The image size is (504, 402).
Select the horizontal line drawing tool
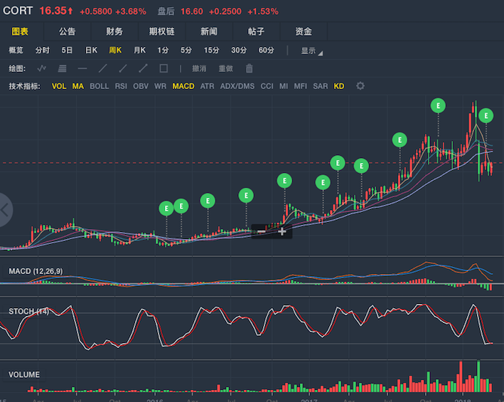pyautogui.click(x=82, y=68)
